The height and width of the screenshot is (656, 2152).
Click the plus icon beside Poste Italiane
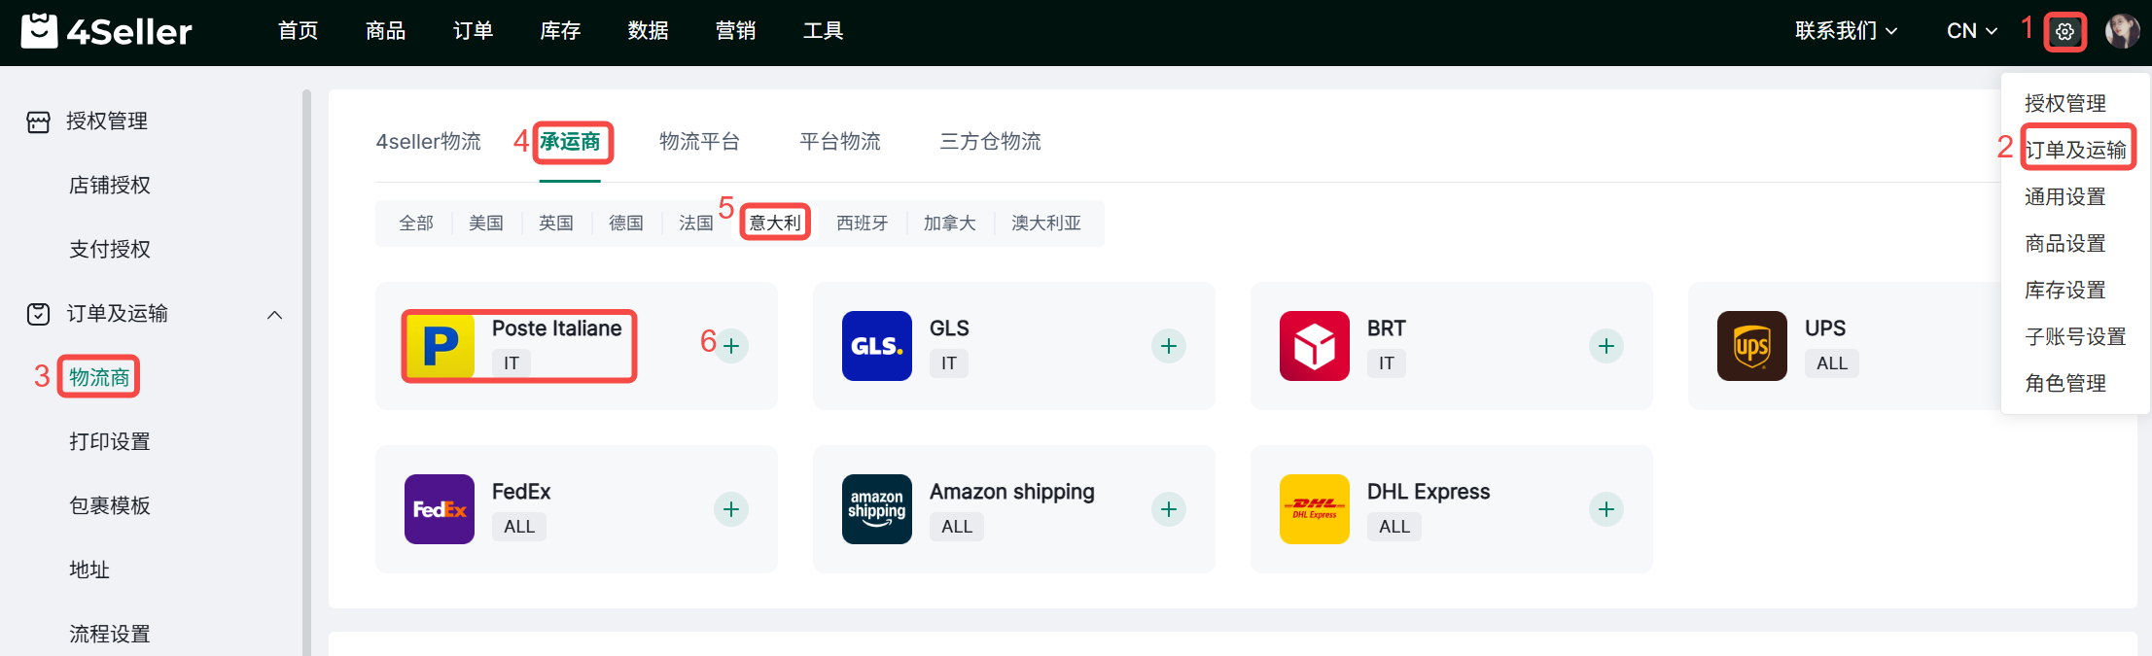(x=731, y=346)
